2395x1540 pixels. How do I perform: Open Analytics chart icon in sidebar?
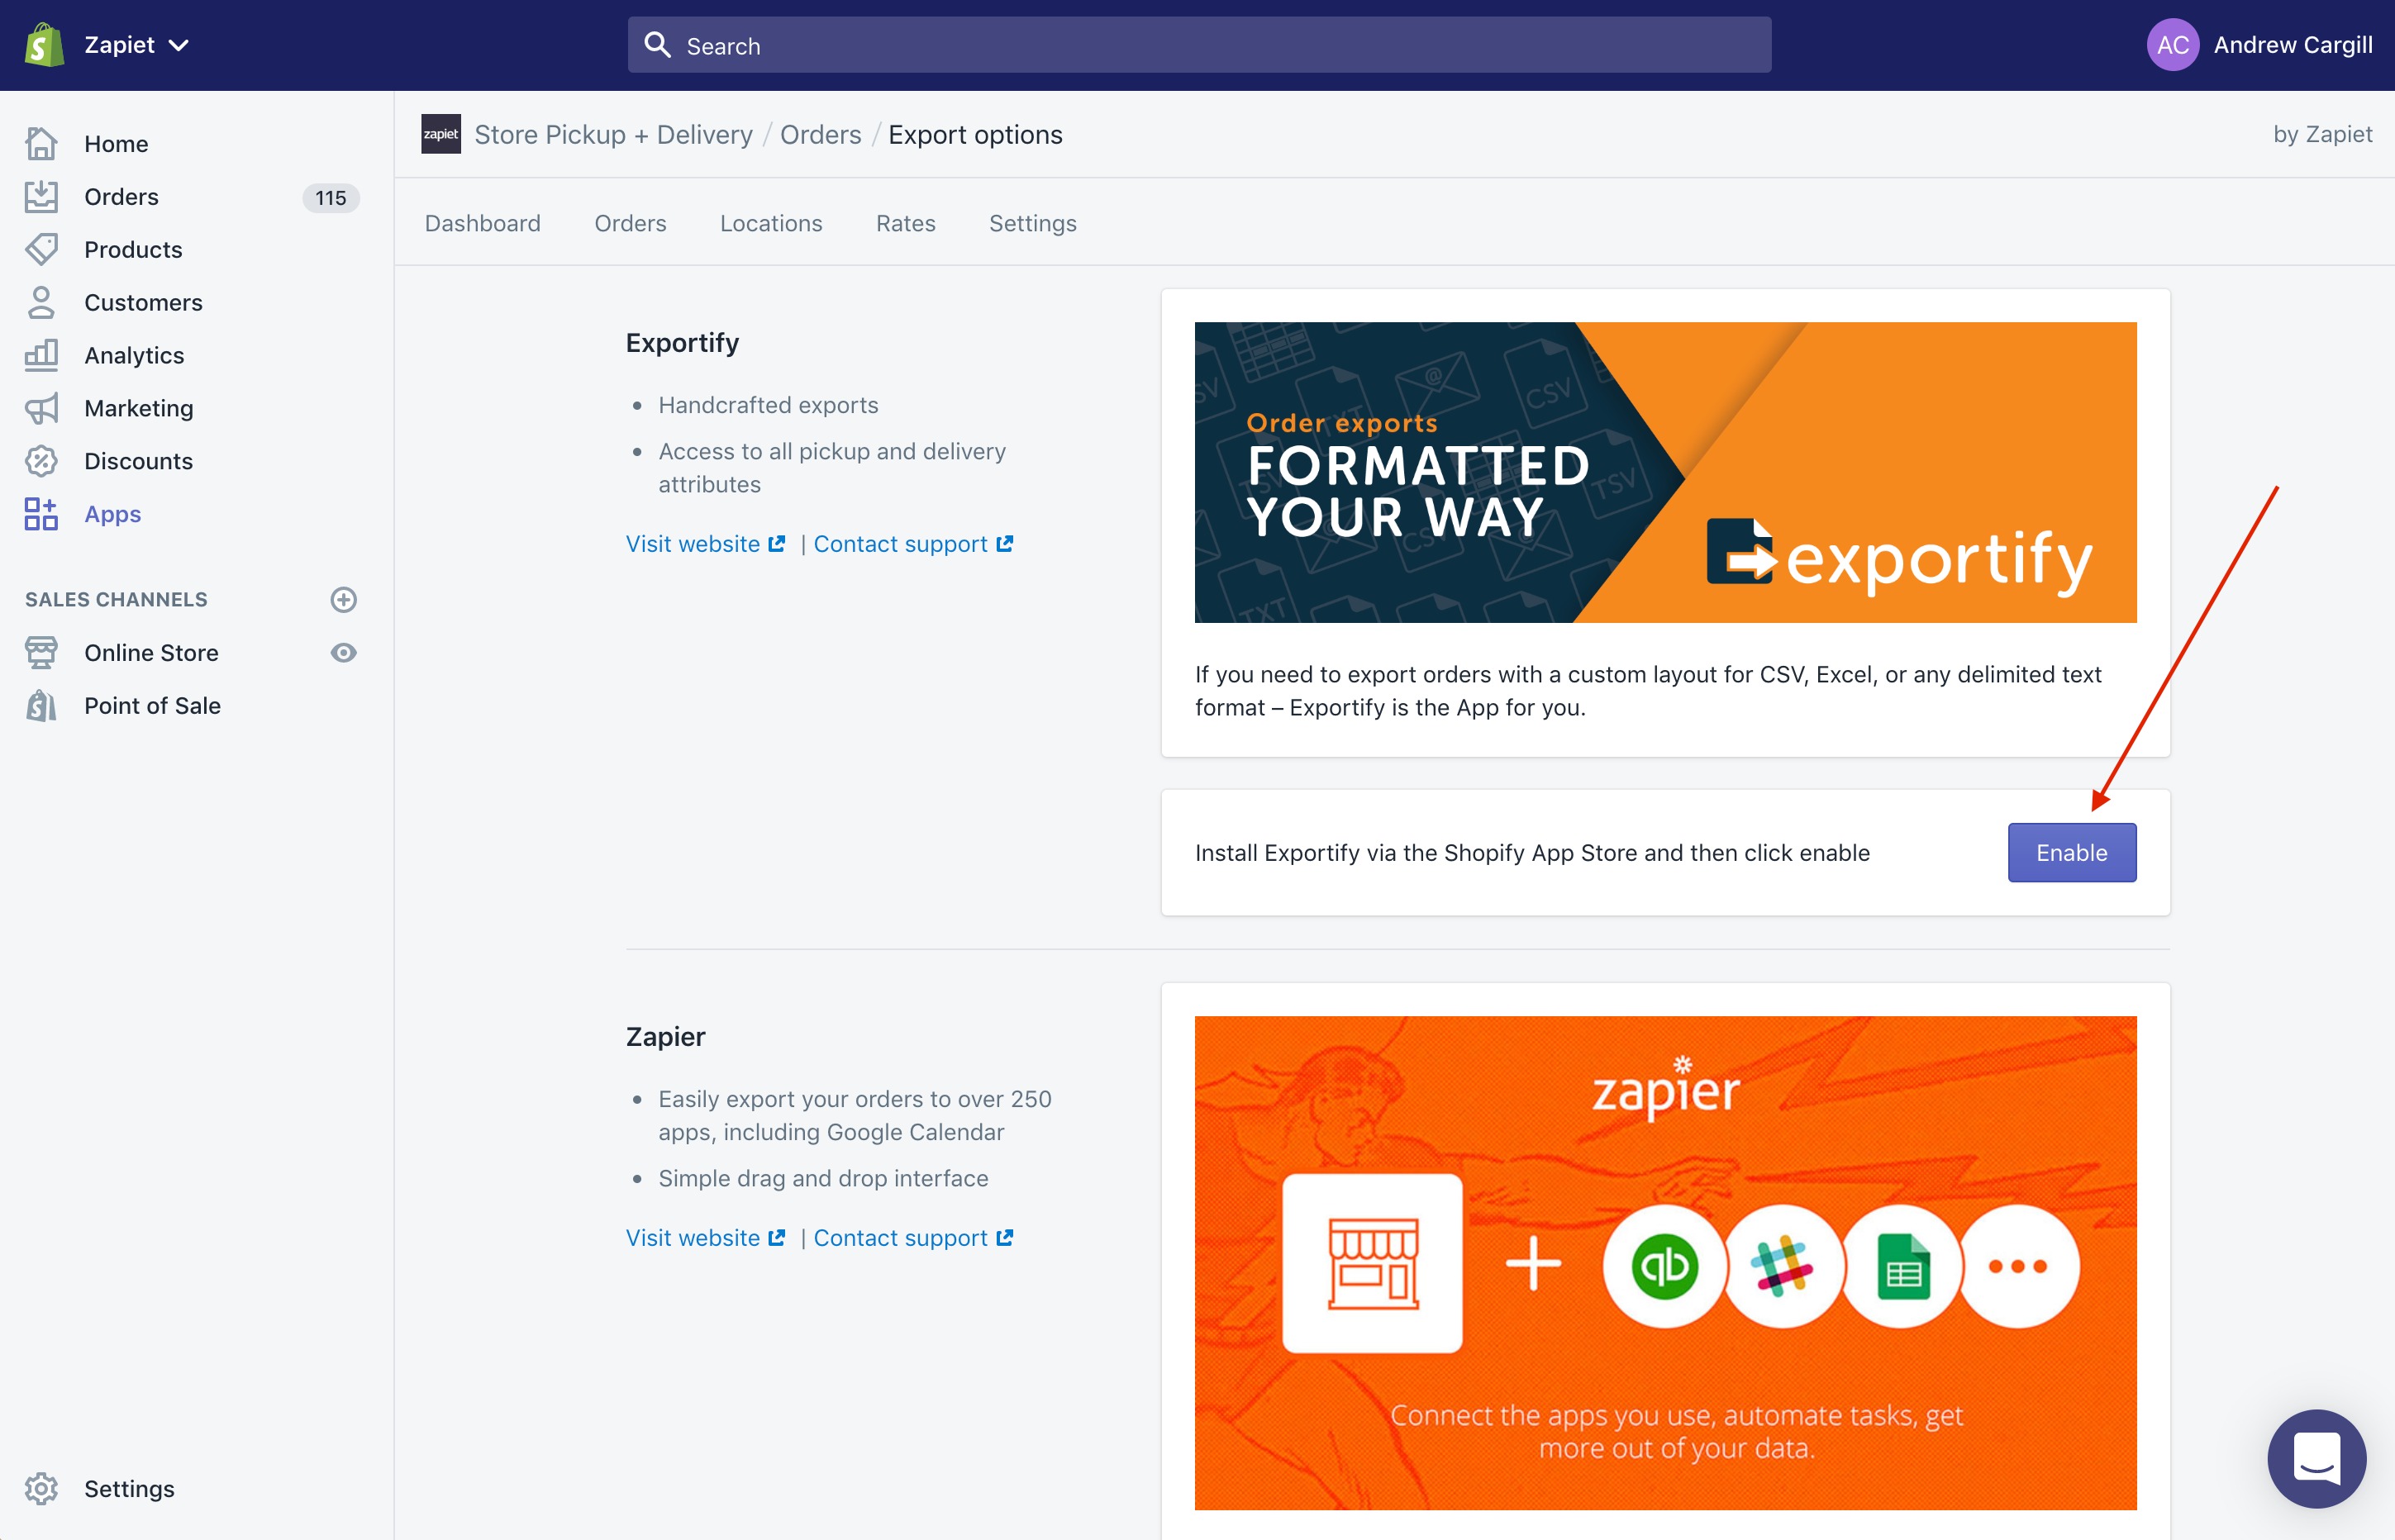click(x=41, y=355)
